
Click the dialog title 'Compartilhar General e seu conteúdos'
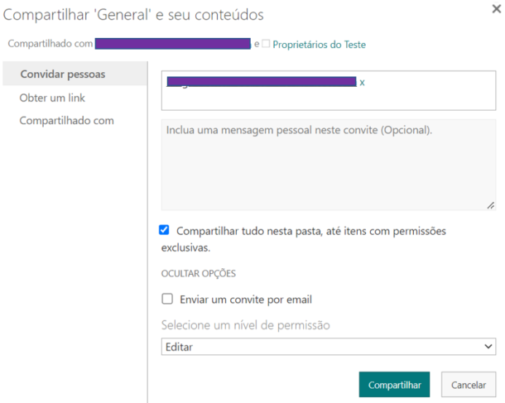pos(133,15)
